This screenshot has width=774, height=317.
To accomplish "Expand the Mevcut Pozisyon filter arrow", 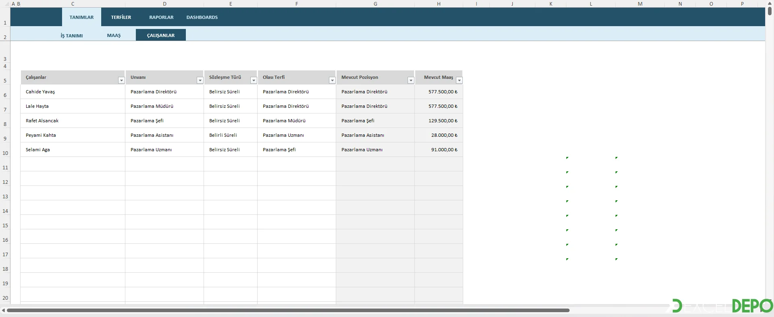I will (410, 80).
